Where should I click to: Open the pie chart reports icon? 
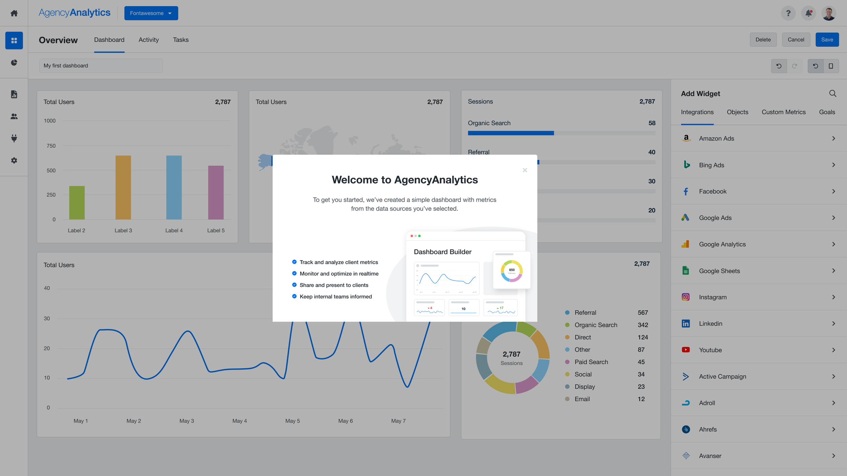point(14,63)
